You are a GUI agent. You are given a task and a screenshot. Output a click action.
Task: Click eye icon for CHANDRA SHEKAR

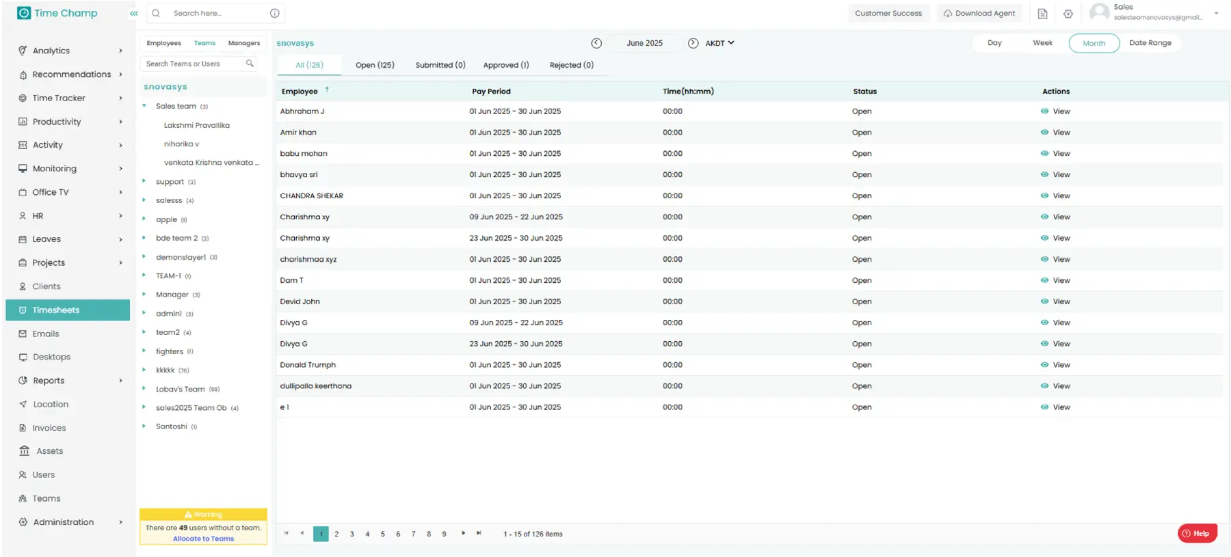pos(1044,196)
